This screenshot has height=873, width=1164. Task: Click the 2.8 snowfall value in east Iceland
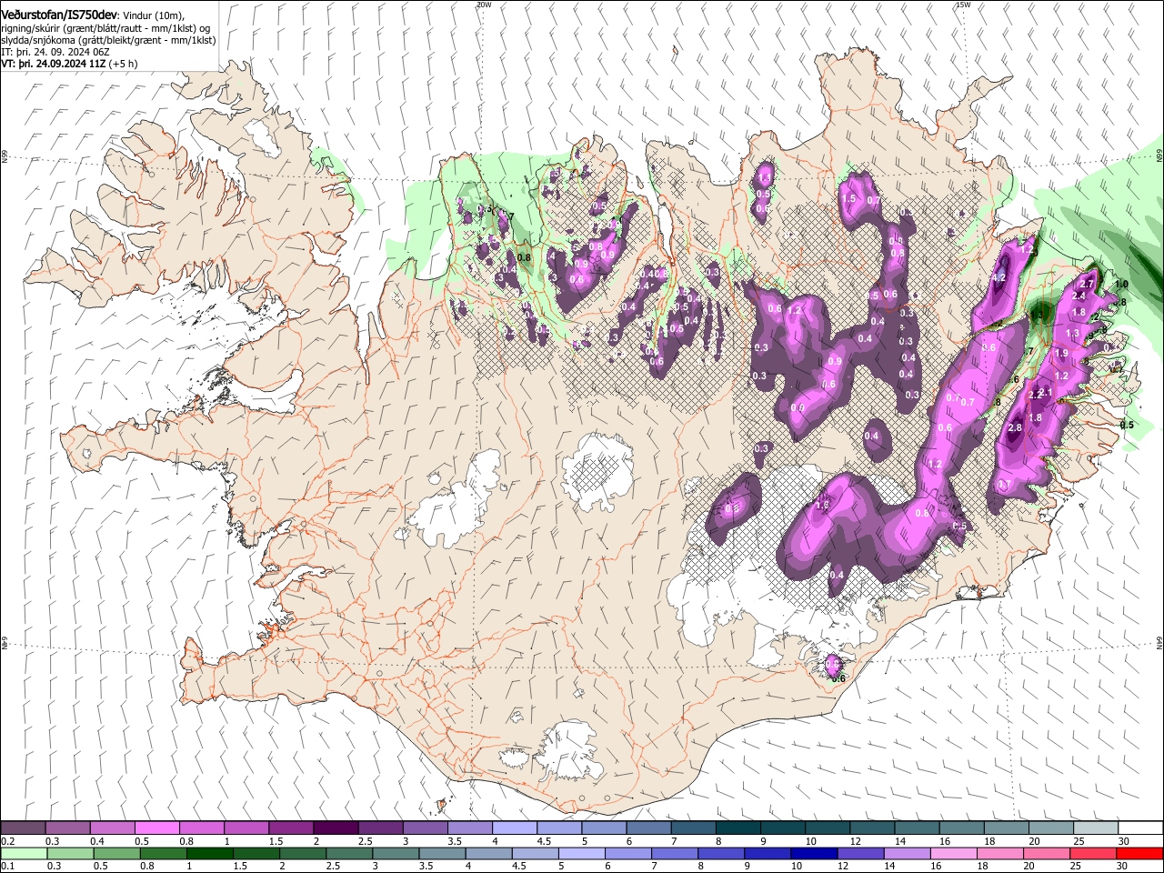pos(1016,427)
